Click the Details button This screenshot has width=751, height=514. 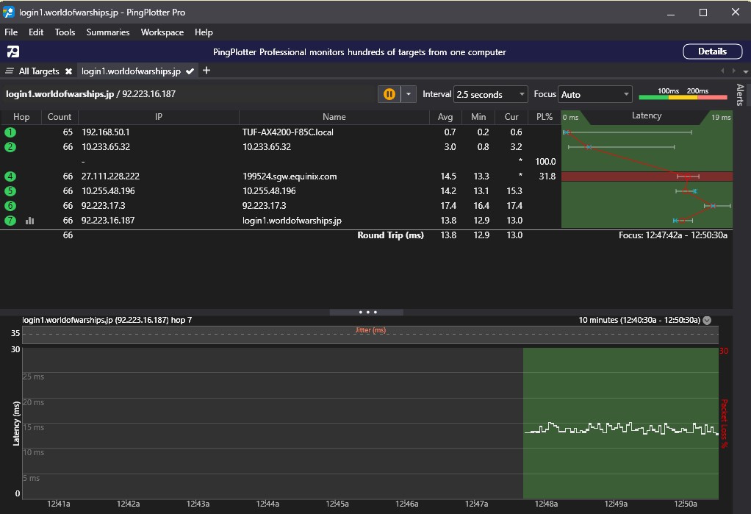[x=712, y=51]
